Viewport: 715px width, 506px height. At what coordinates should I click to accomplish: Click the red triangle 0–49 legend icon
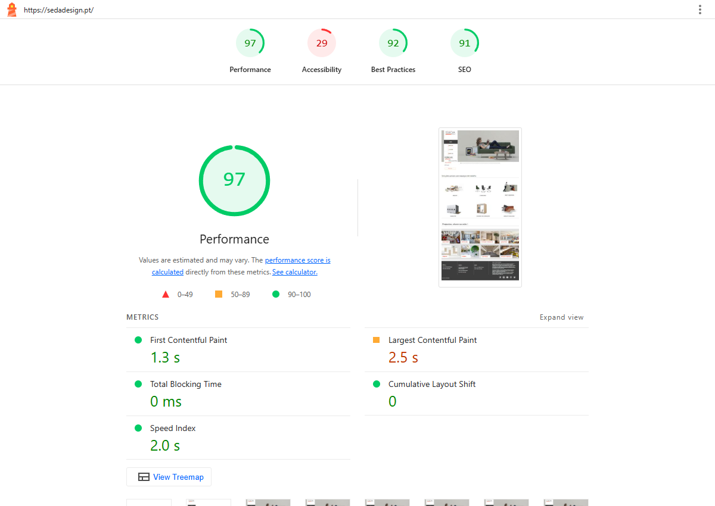(166, 294)
